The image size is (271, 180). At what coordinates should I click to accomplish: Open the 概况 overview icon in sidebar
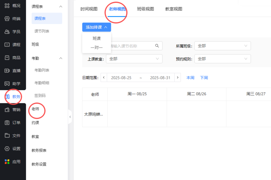(7, 6)
